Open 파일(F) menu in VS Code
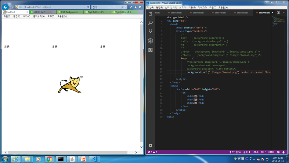This screenshot has height=163, width=289. 150,7
